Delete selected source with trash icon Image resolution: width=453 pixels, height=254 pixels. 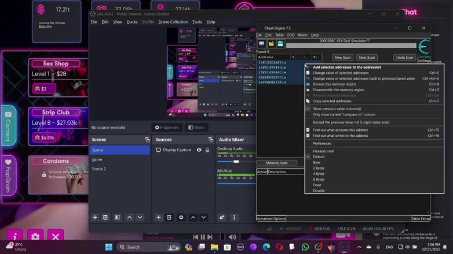click(x=169, y=218)
